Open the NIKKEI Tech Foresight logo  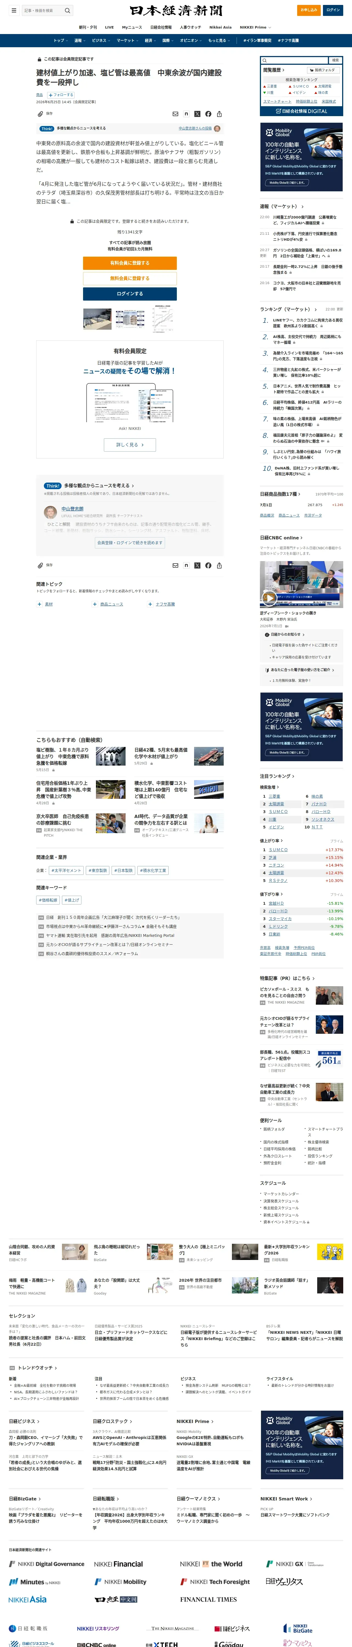tap(215, 1582)
